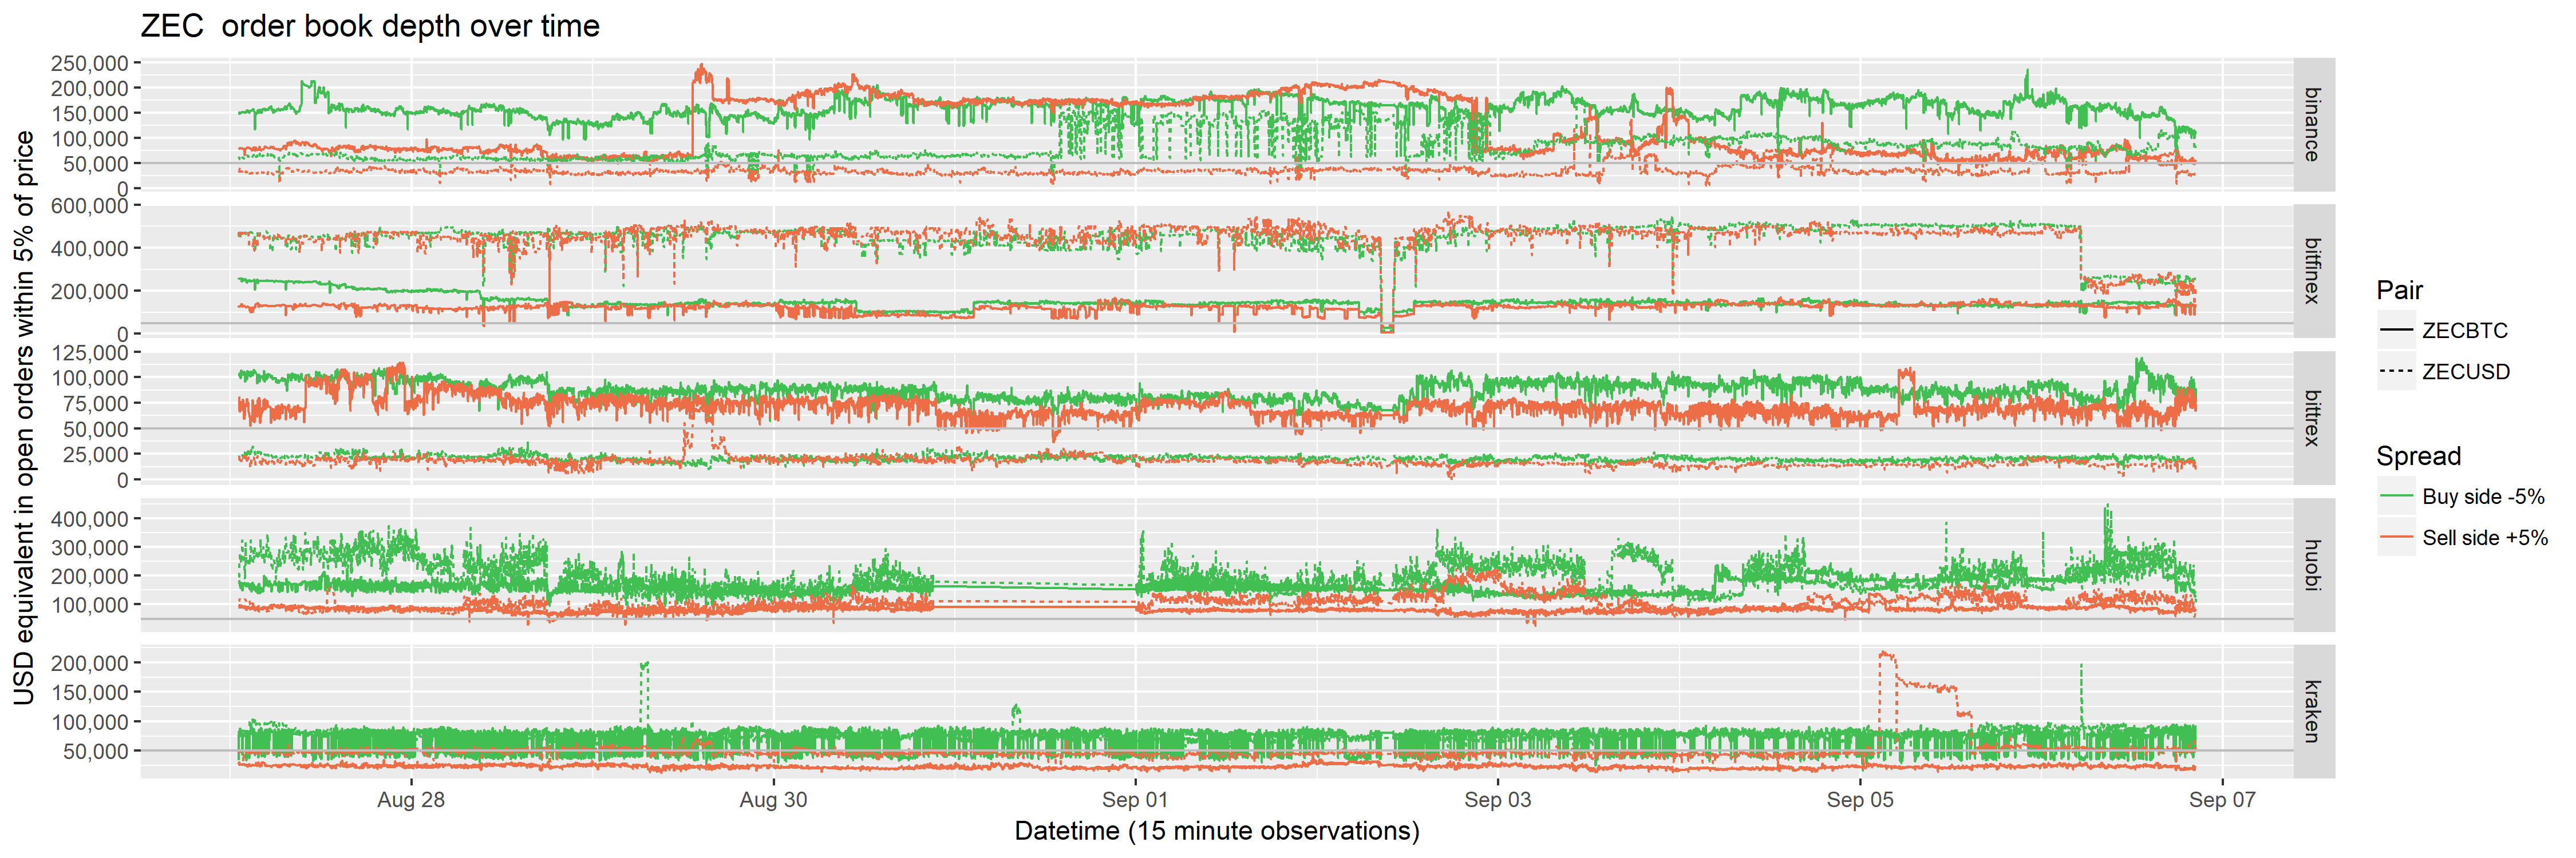The width and height of the screenshot is (2576, 858).
Task: Click the 'Sep 05' x-axis tick label
Action: [1860, 800]
